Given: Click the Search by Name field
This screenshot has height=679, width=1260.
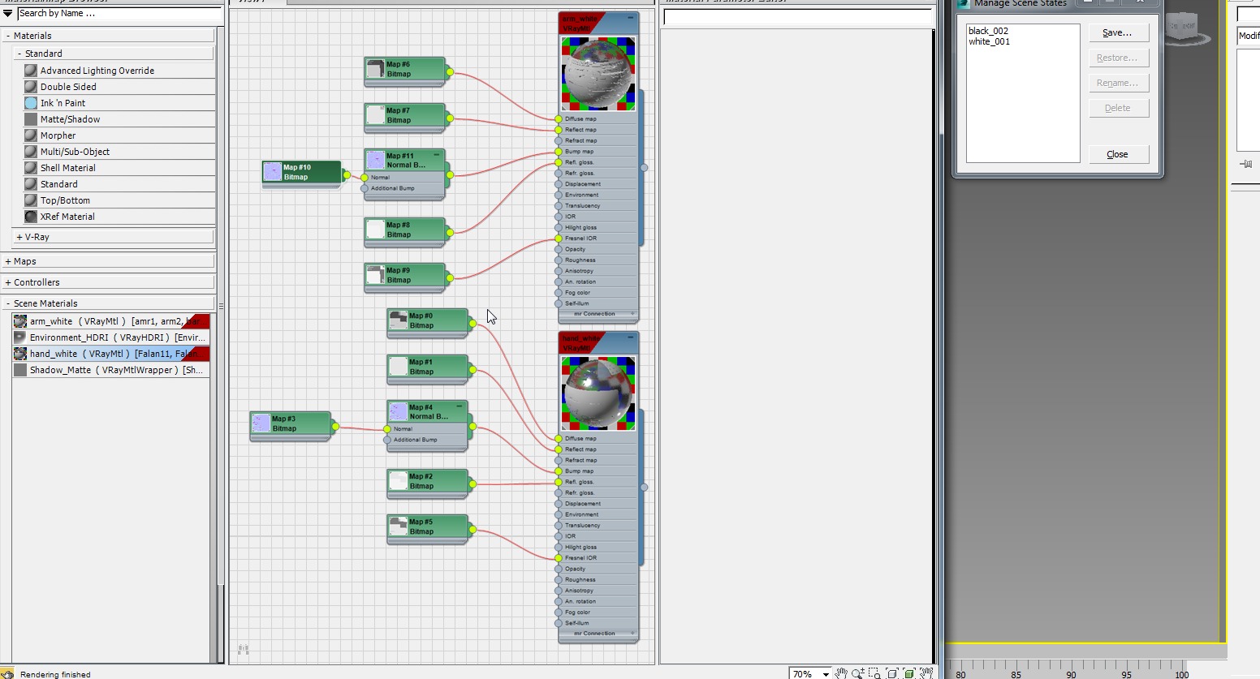Looking at the screenshot, I should 119,14.
